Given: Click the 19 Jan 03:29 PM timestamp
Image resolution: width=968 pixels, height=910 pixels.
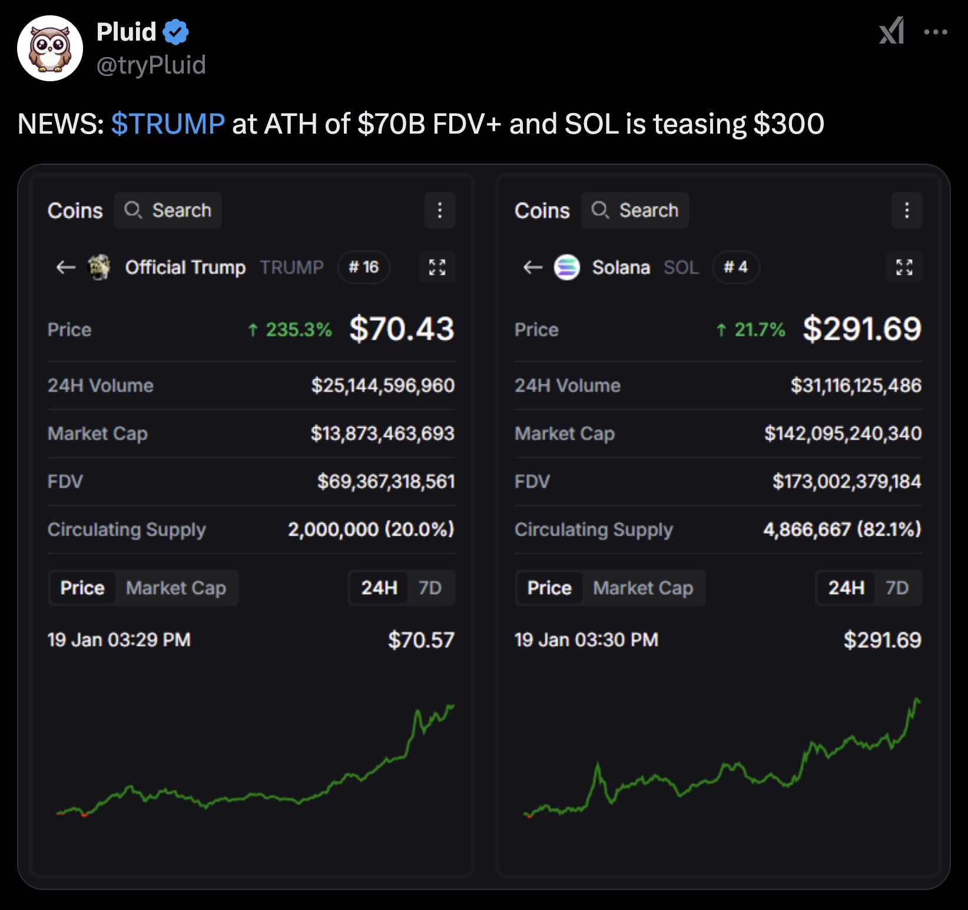Looking at the screenshot, I should [119, 640].
